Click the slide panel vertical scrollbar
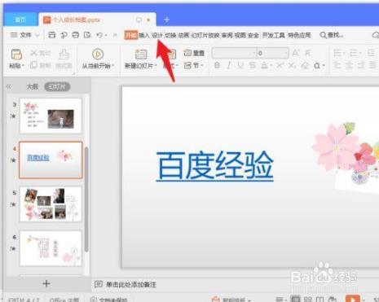This screenshot has width=379, height=302. pos(86,199)
